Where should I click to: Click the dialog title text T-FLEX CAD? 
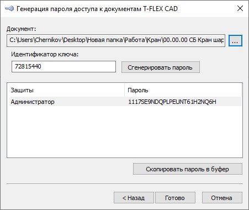coord(160,9)
